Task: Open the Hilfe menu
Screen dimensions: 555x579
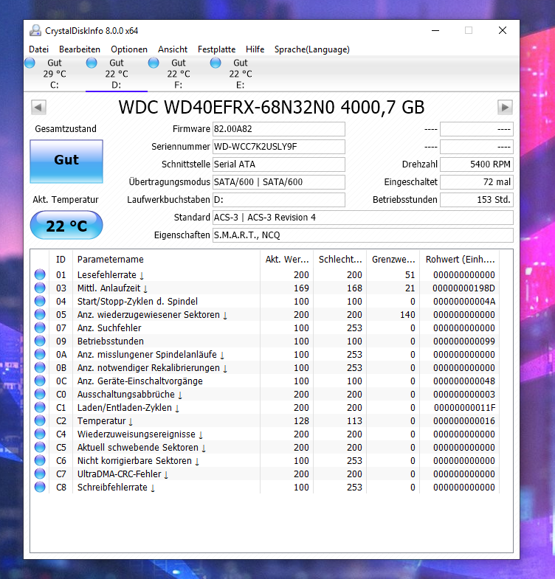Action: point(255,49)
